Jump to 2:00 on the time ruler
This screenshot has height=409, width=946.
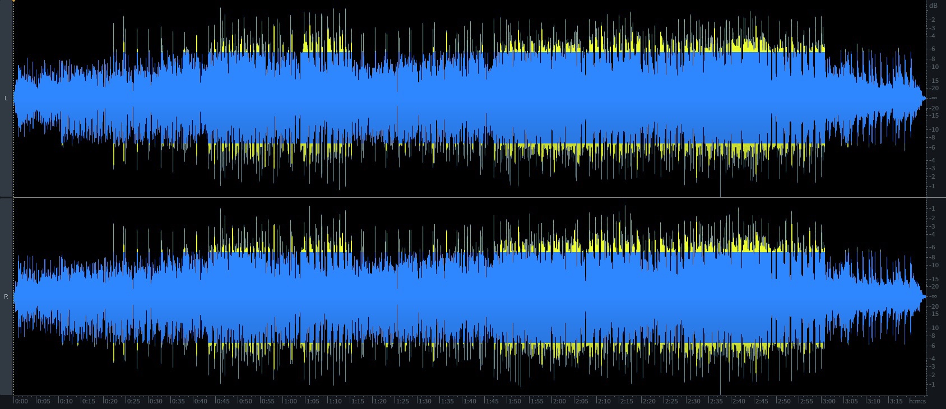[x=559, y=401]
